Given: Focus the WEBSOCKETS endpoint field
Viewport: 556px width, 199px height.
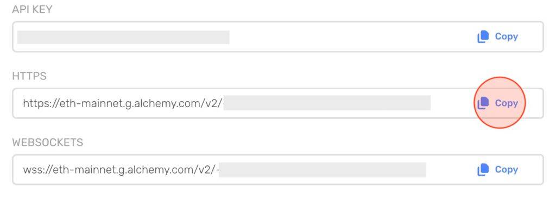Looking at the screenshot, I should click(x=278, y=170).
